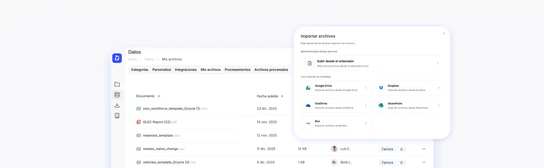This screenshot has width=544, height=168.
Task: Check the GLEC Report (22) row checkbox
Action: click(132, 122)
